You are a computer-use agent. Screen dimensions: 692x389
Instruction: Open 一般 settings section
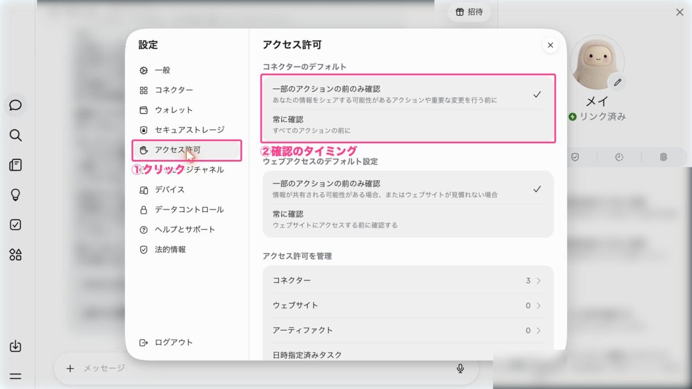pyautogui.click(x=187, y=70)
